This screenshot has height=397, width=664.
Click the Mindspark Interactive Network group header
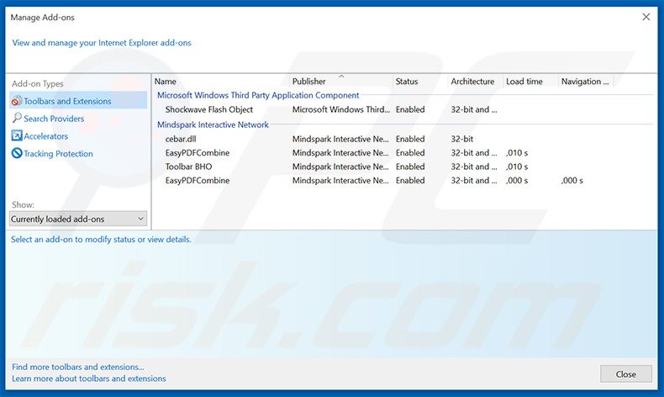point(213,124)
